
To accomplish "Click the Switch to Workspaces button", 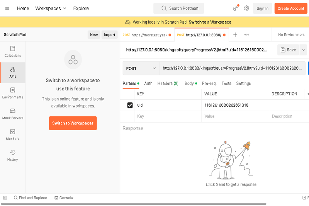I will point(73,123).
